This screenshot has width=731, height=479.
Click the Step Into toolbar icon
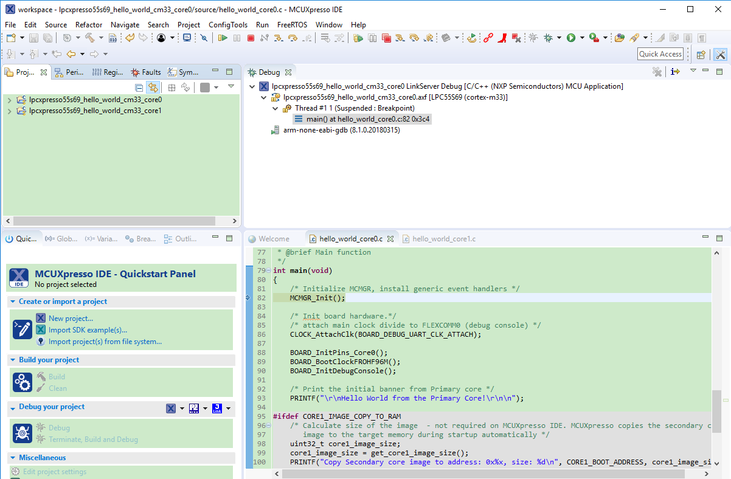tap(279, 38)
